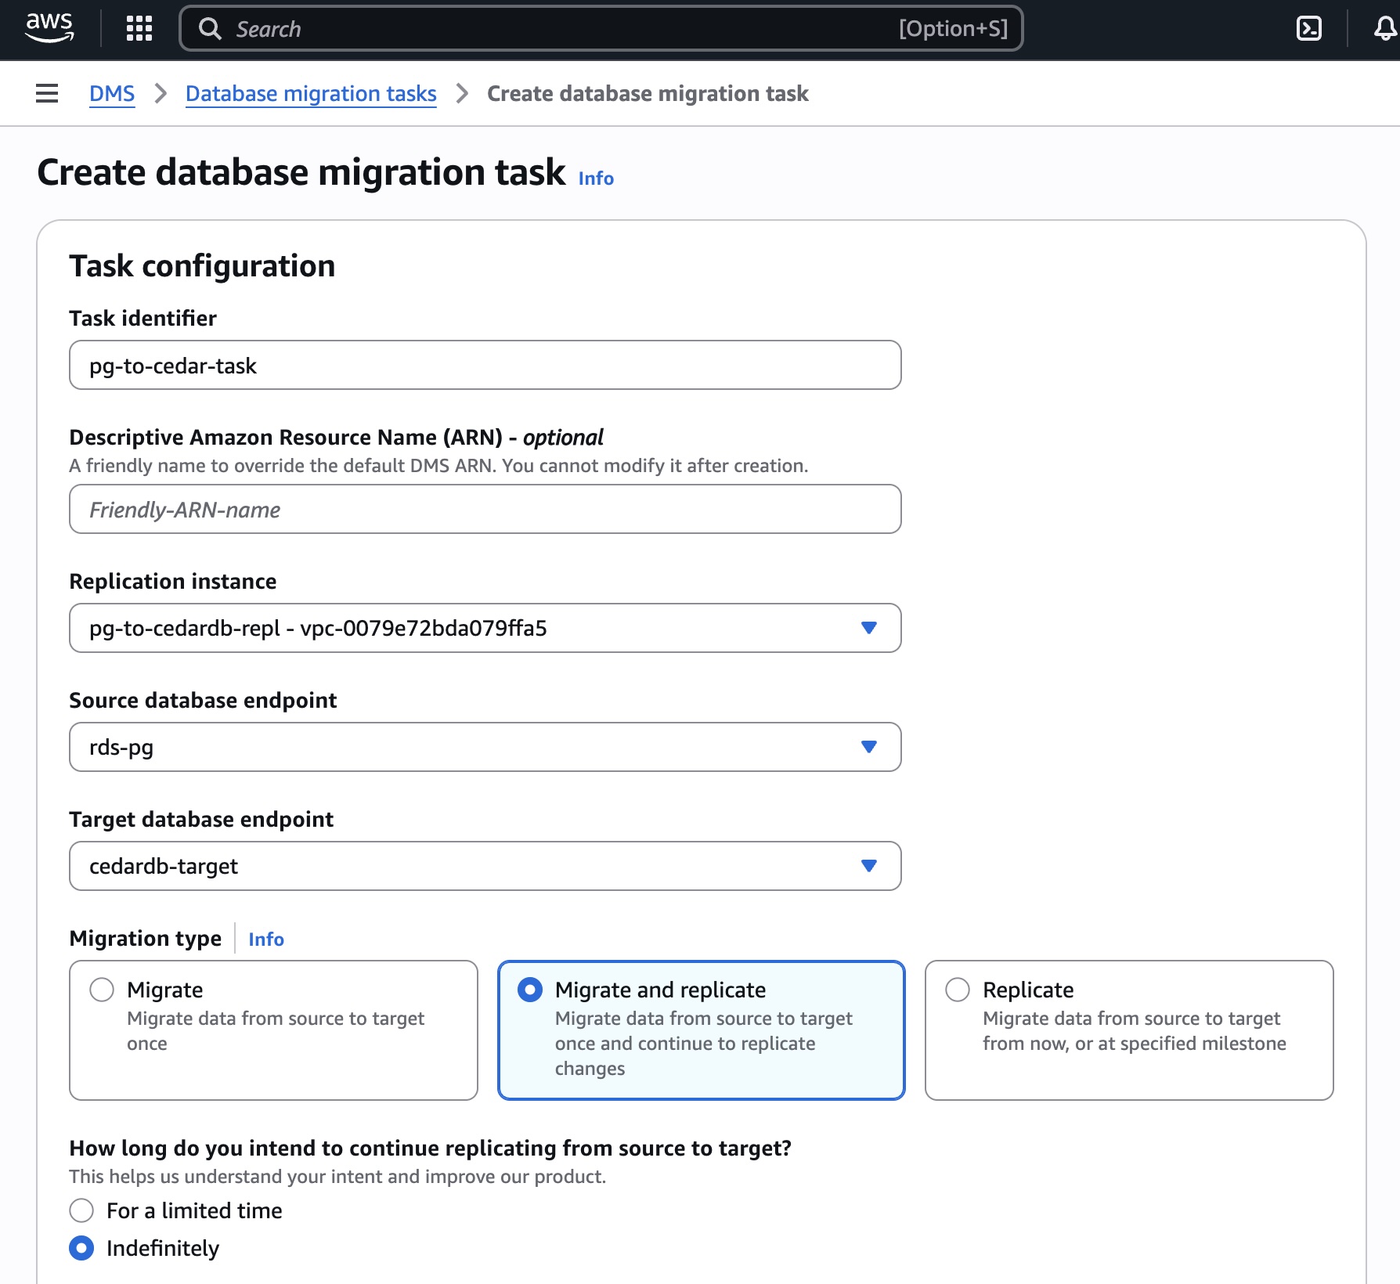Open Info link beside page title

coord(596,179)
